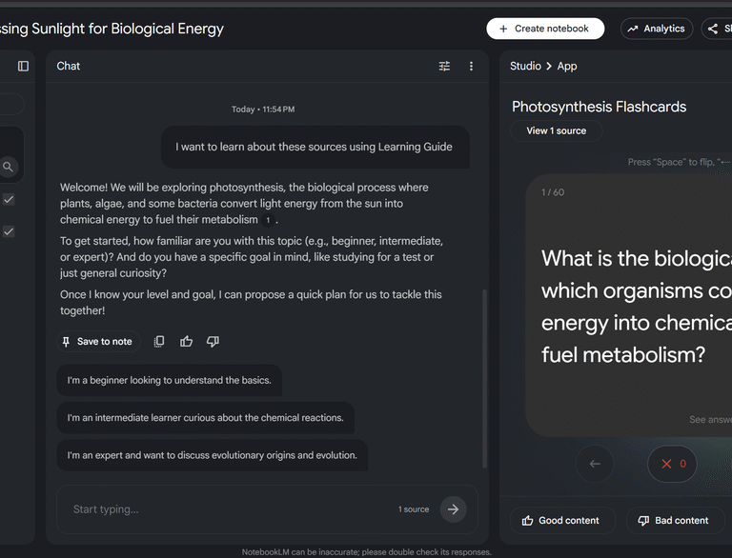Click the notebook title text
This screenshot has height=558, width=732.
[x=112, y=29]
